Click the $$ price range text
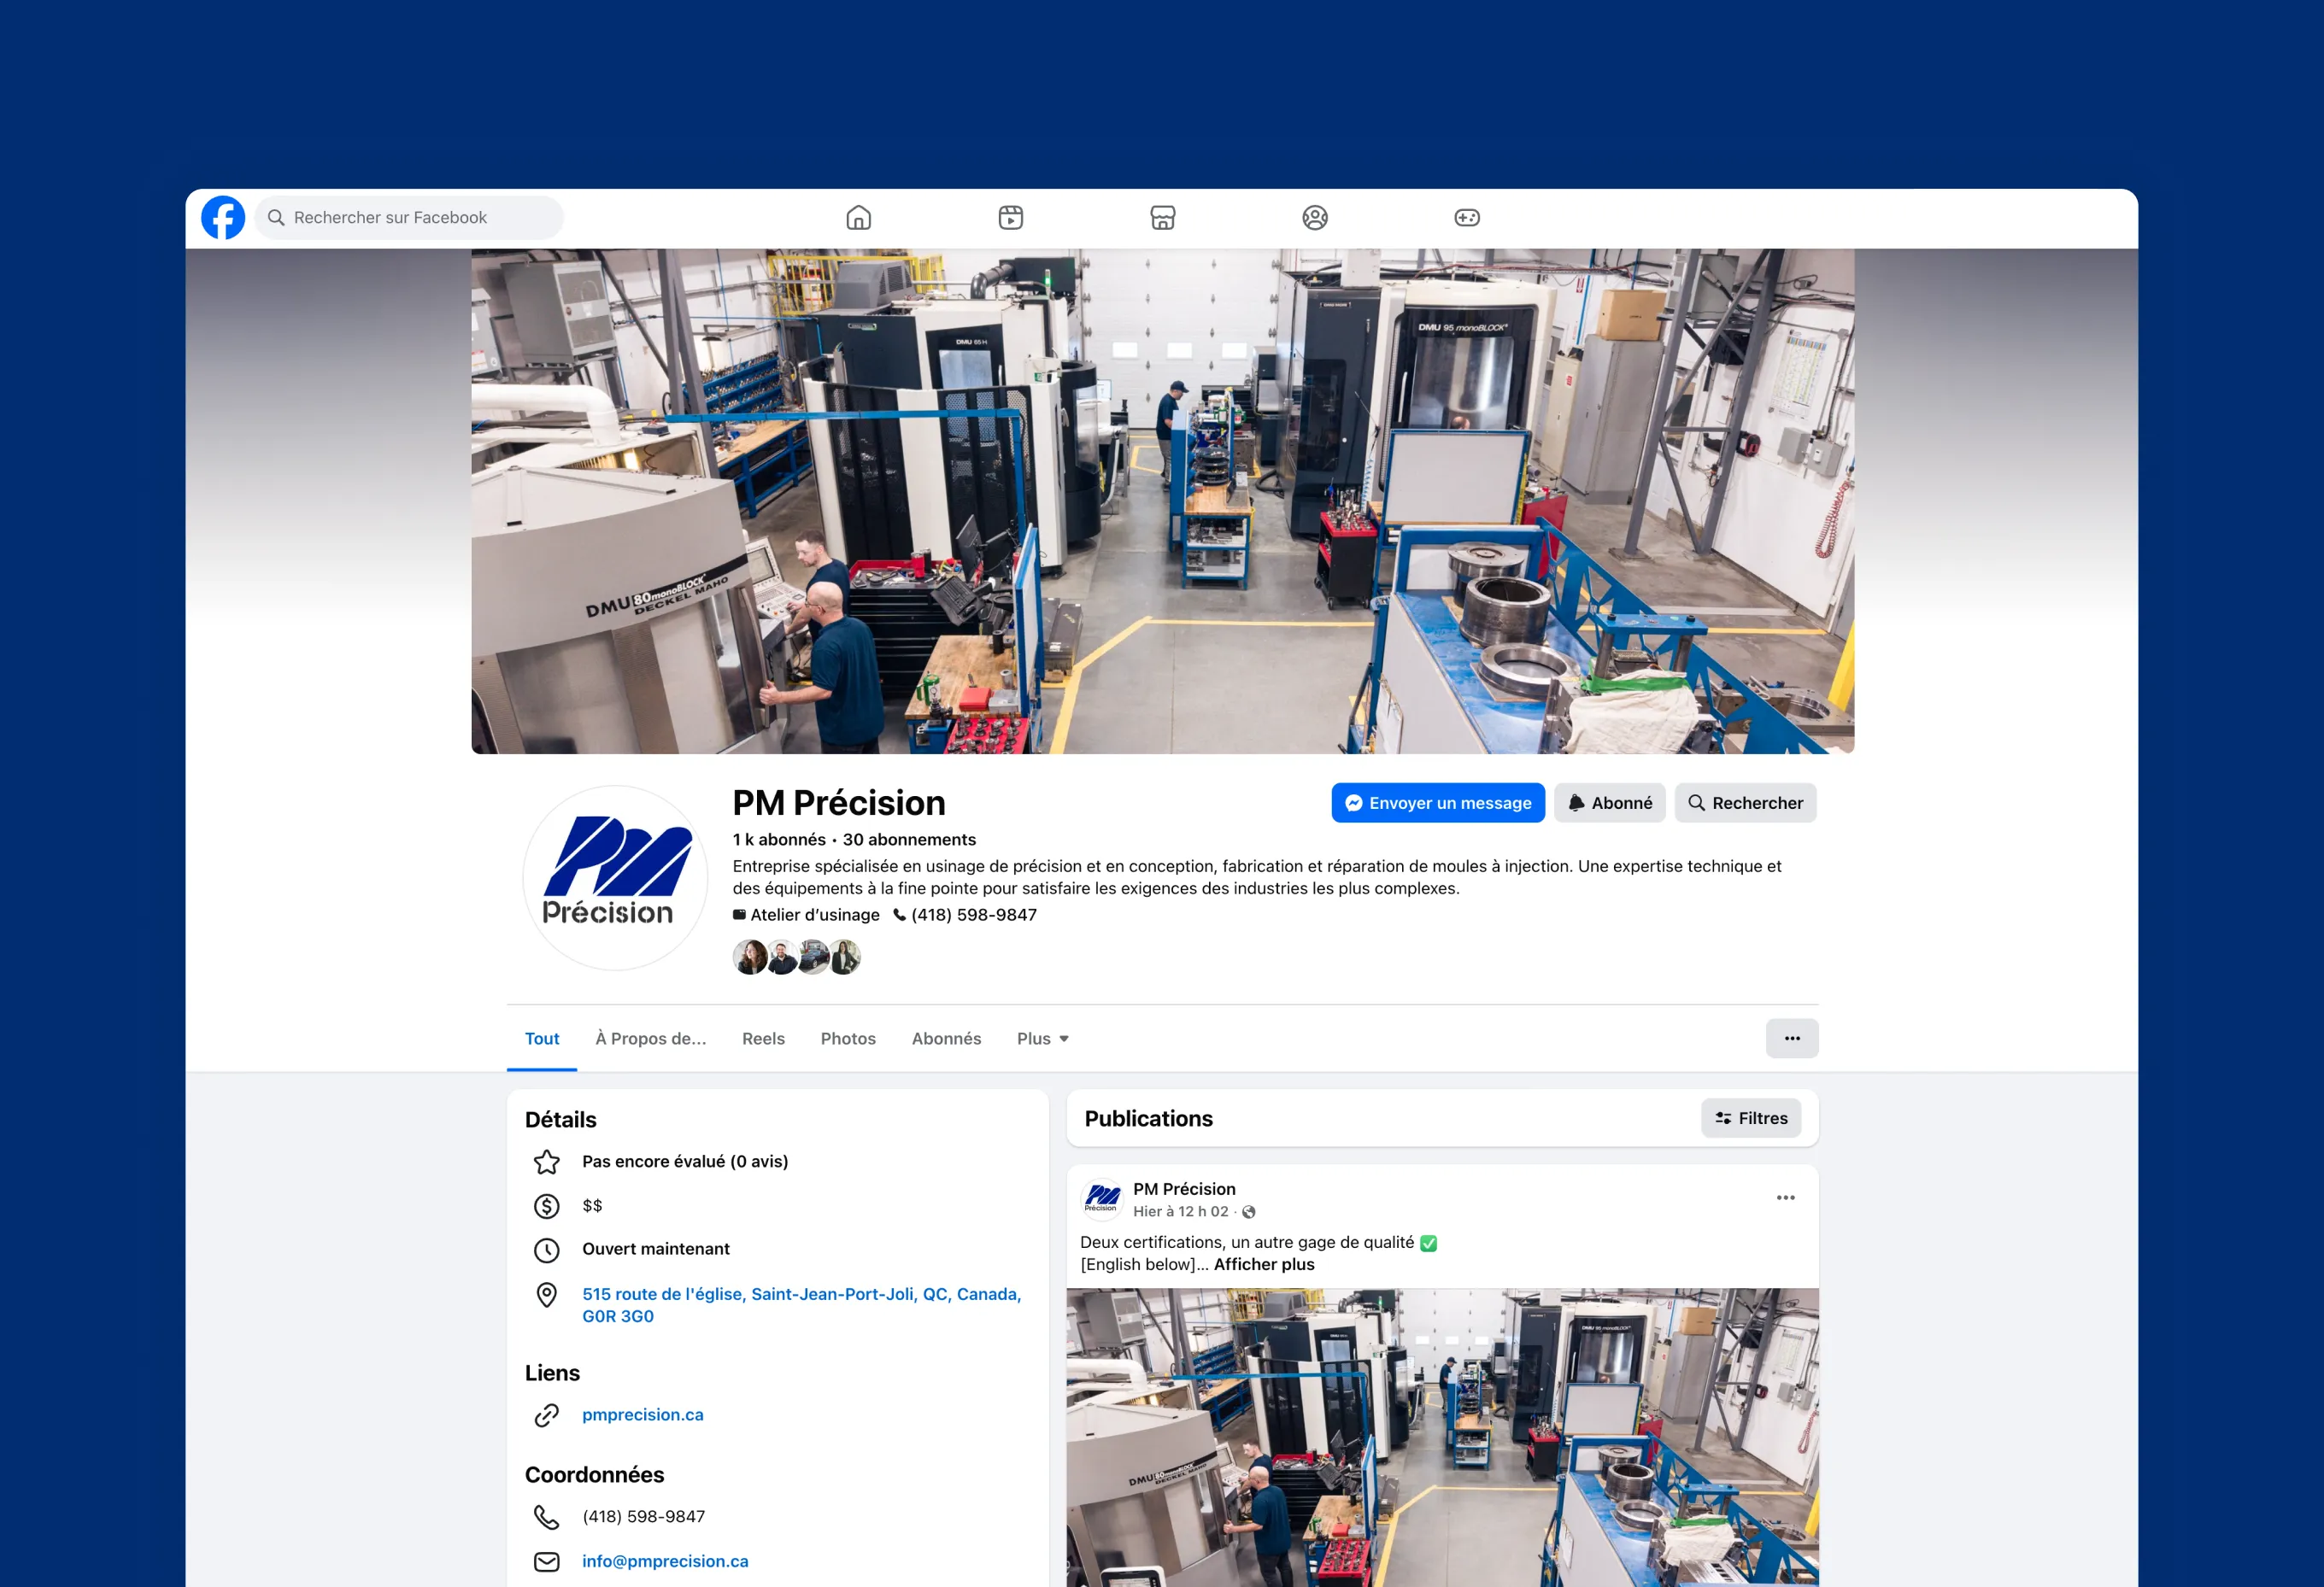Image resolution: width=2324 pixels, height=1587 pixels. (x=593, y=1206)
